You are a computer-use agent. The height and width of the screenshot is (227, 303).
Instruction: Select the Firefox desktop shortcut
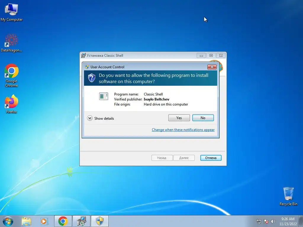point(12,104)
